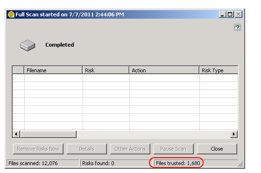Click the Close button
This screenshot has width=261, height=173.
217,149
